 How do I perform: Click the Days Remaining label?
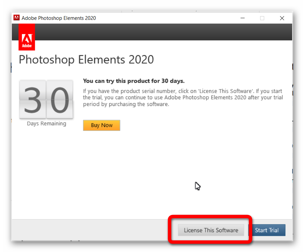coord(47,123)
